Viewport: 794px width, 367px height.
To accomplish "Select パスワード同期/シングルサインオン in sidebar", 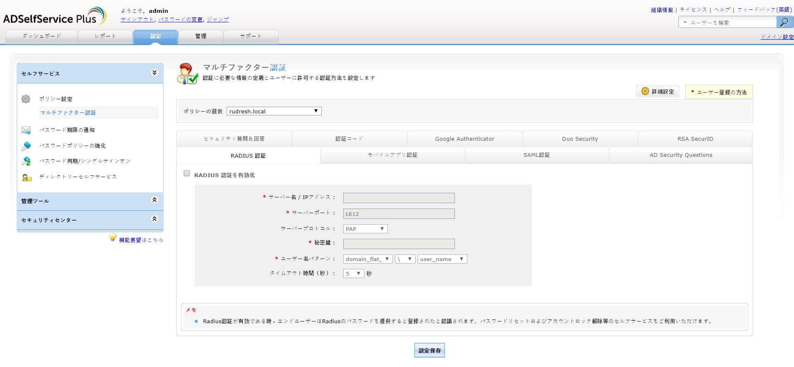I will click(85, 161).
